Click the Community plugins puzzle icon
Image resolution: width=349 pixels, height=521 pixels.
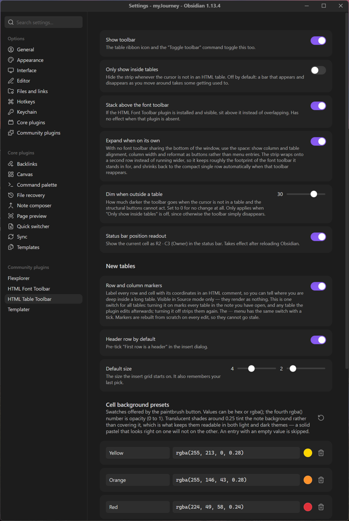point(11,133)
